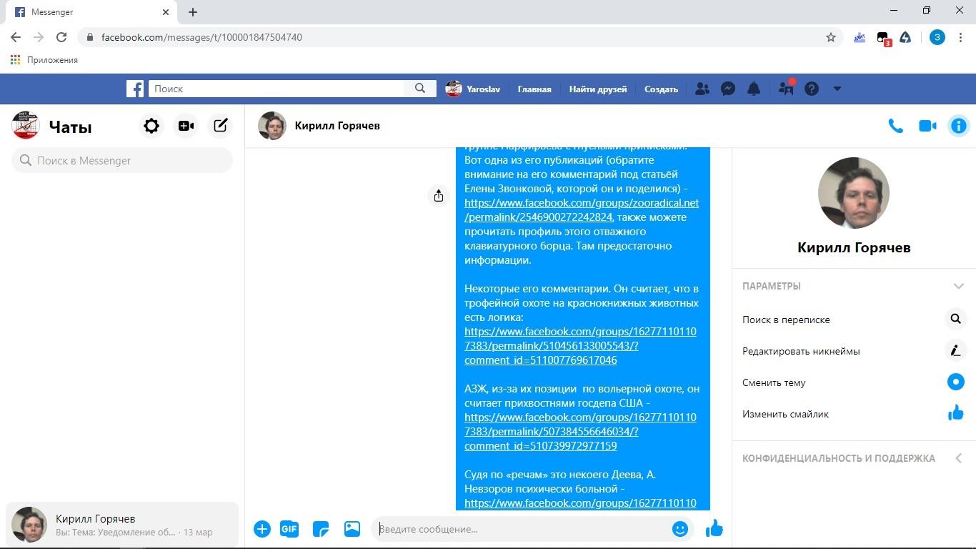The image size is (976, 549).
Task: Open the Кирилл Горячев chat in the list
Action: point(122,525)
